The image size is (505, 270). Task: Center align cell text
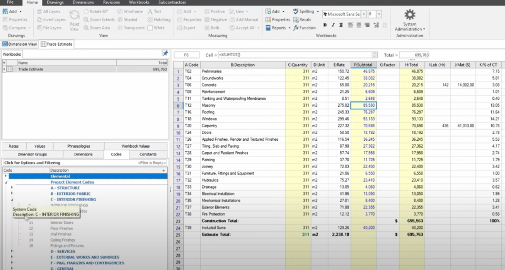[x=359, y=25]
